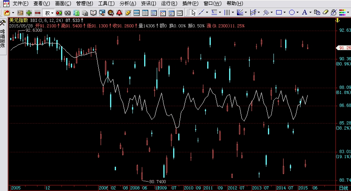Open the 工具(T) menu
Screen dimensions: 351x191
coord(106,4)
